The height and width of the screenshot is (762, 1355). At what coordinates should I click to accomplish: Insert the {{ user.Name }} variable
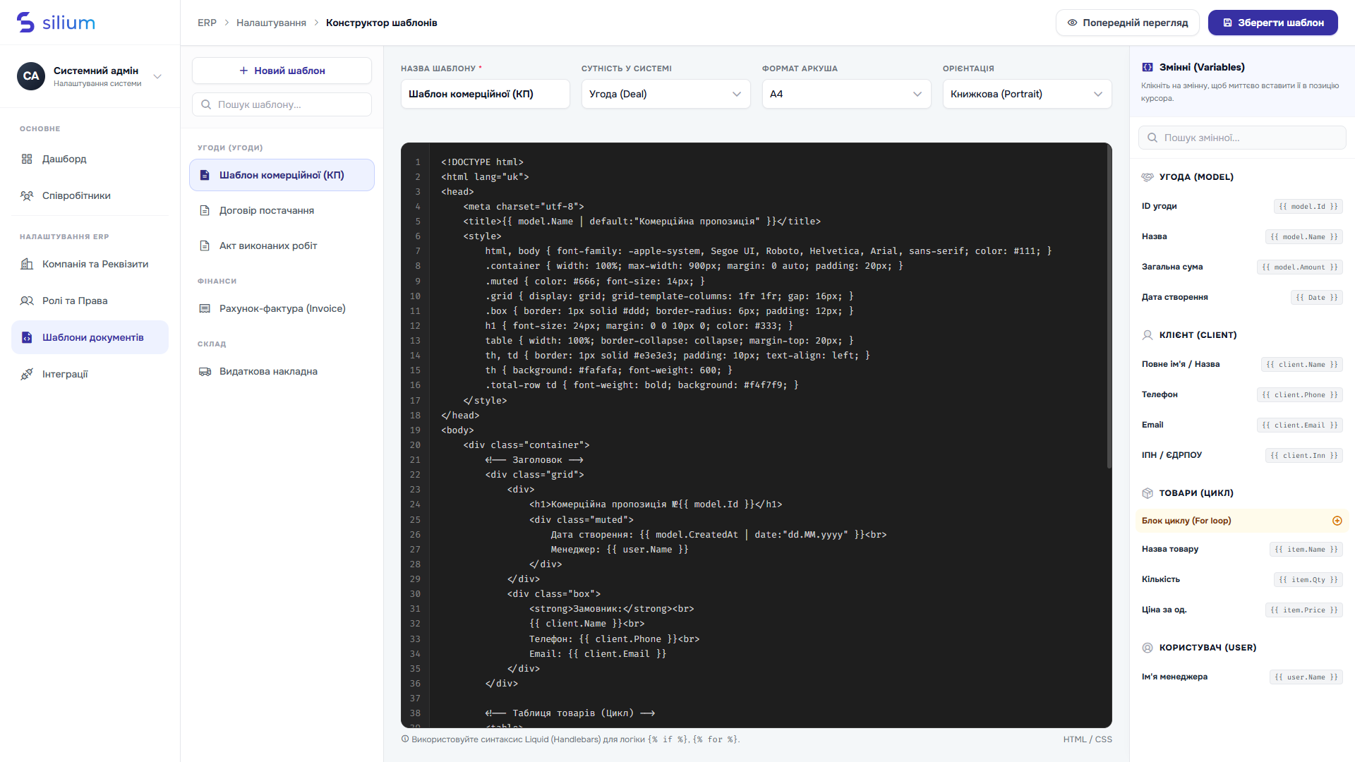click(x=1306, y=677)
